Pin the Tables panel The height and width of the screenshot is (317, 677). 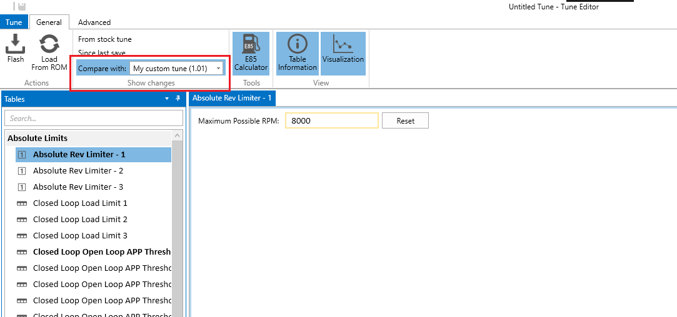point(178,99)
